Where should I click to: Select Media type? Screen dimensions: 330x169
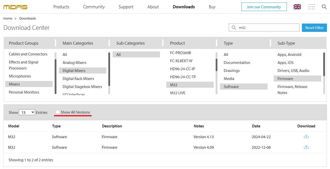click(x=229, y=78)
